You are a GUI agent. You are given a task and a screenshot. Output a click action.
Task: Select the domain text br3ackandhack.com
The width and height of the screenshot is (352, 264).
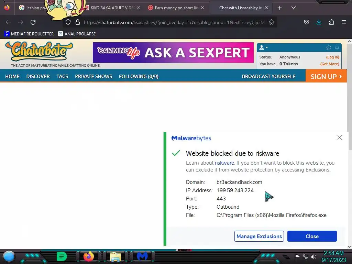(239, 182)
